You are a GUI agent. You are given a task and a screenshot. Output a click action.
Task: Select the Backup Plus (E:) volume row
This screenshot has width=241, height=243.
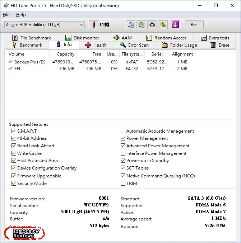click(x=30, y=62)
